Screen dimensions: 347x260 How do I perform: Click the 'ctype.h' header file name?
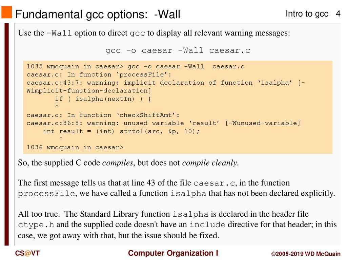click(x=36, y=225)
